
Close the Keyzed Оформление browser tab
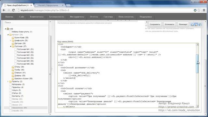63,5
